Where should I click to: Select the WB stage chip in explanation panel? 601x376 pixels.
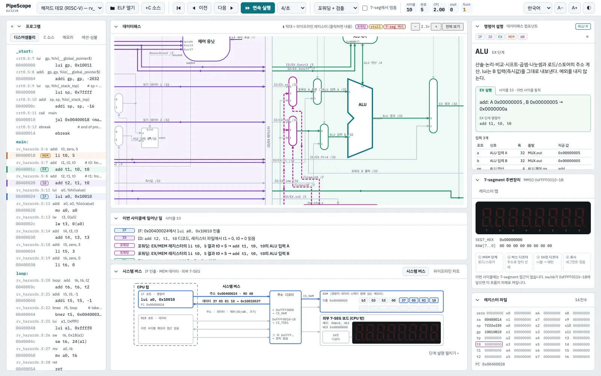coord(522,37)
